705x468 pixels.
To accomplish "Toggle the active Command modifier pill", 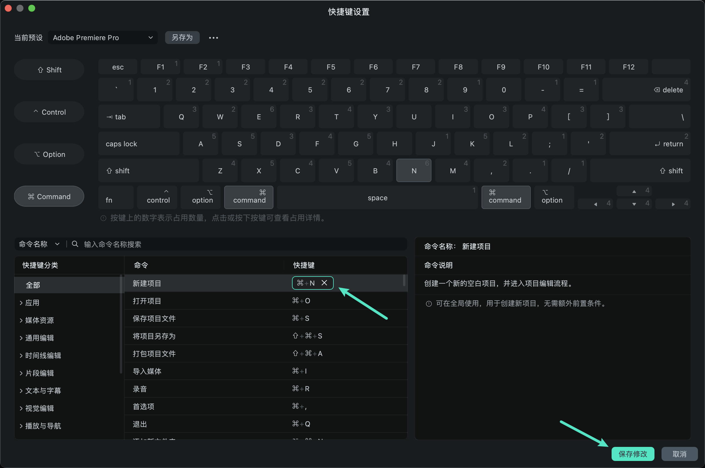I will tap(49, 196).
